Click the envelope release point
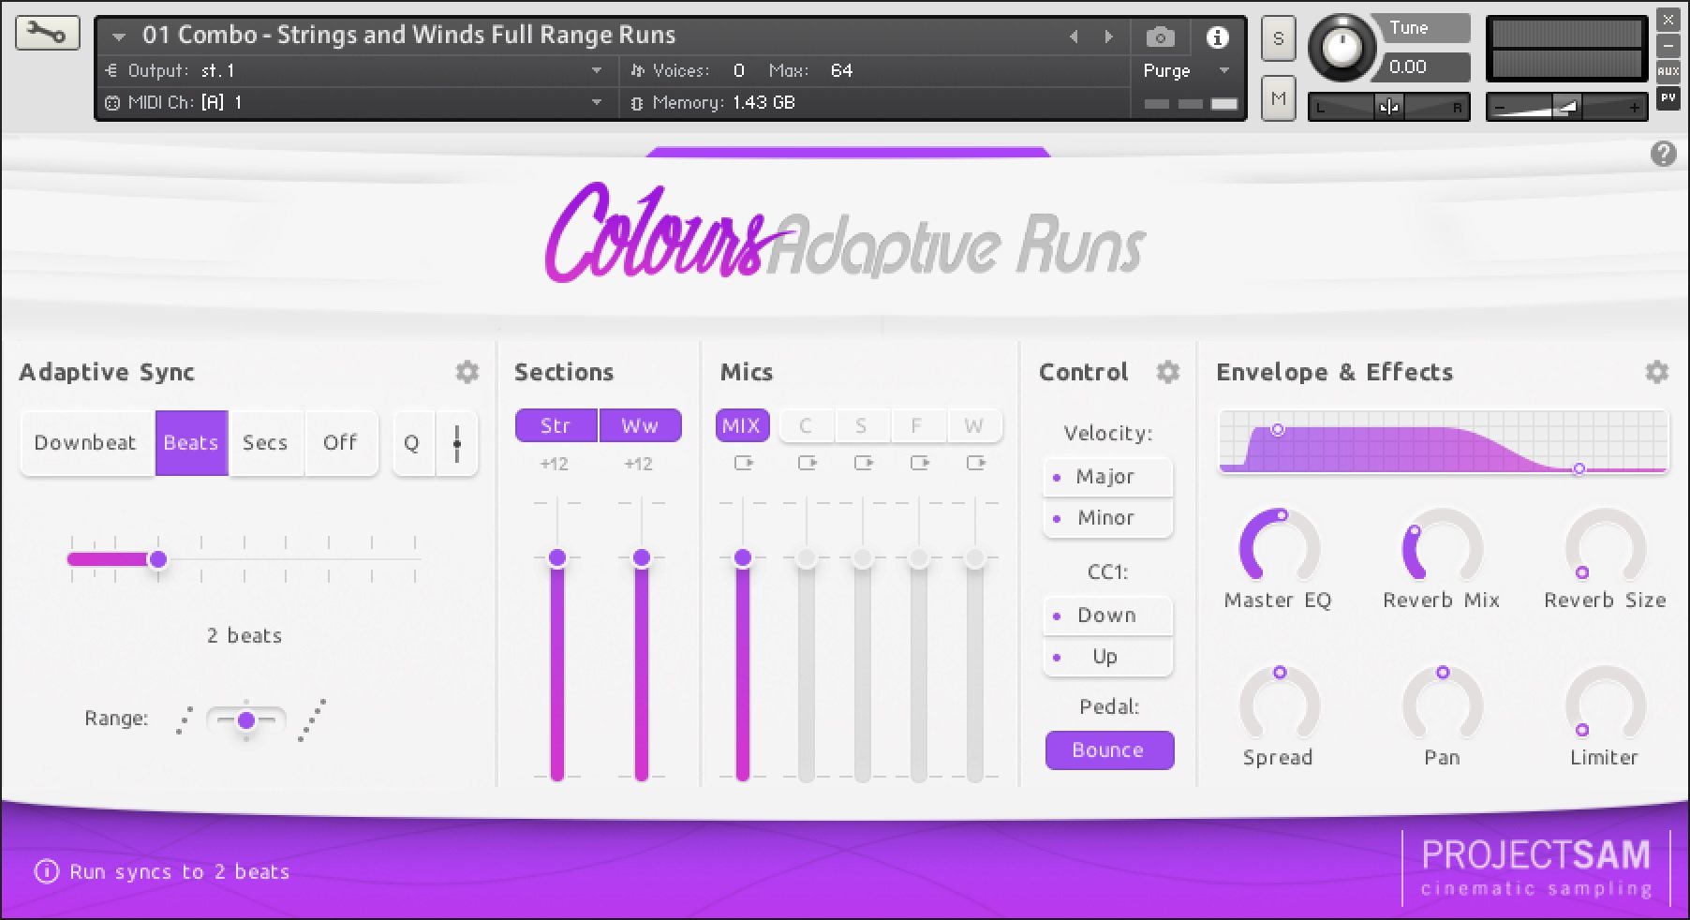The image size is (1690, 920). 1579,468
